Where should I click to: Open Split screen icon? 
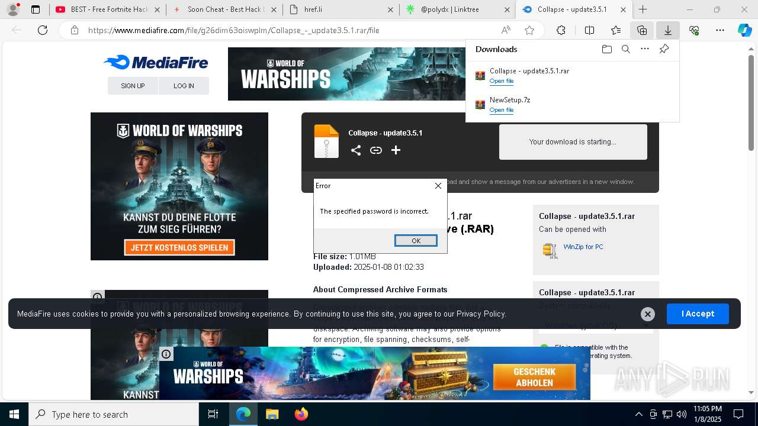pyautogui.click(x=589, y=30)
